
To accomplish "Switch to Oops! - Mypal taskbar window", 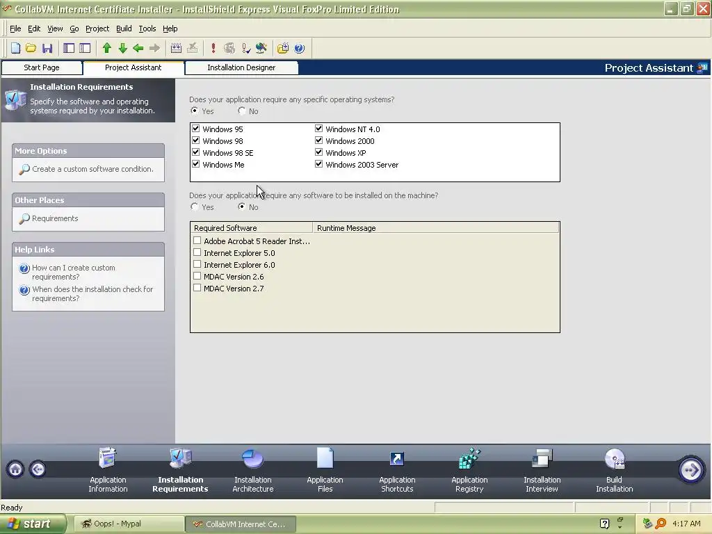I will tap(129, 524).
